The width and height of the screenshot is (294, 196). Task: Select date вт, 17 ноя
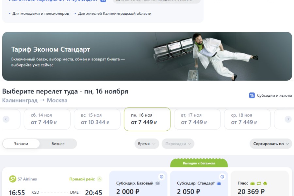[x=197, y=119]
